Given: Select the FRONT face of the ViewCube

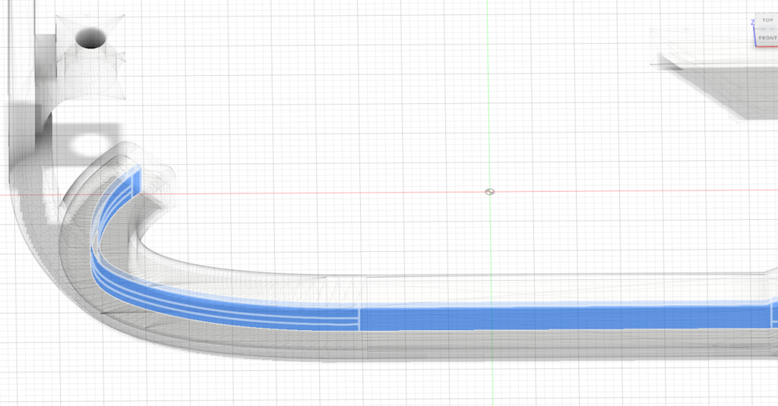Looking at the screenshot, I should (767, 38).
